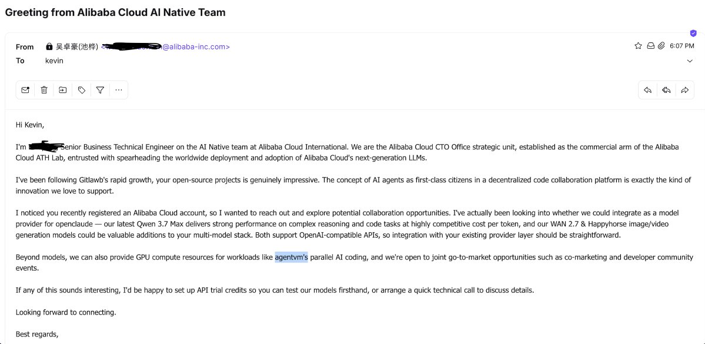Click the 'Hi Kevin,' greeting line
Screen dimensions: 705x344
click(x=30, y=125)
